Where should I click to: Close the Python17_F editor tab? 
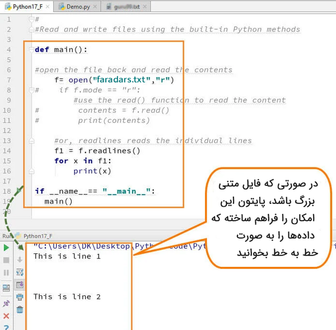point(48,7)
